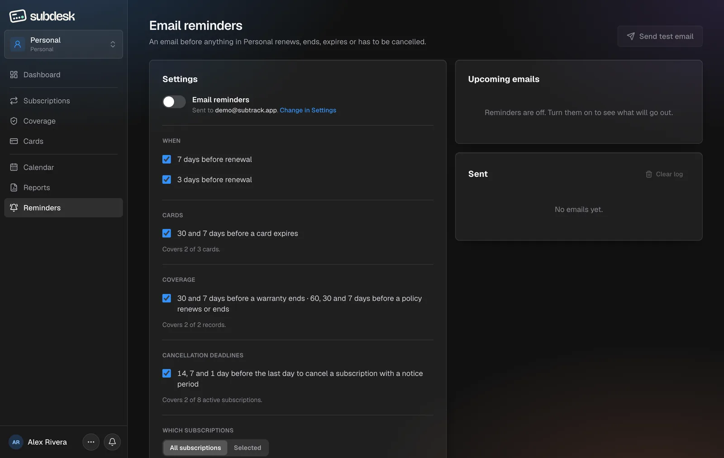Image resolution: width=724 pixels, height=458 pixels.
Task: Click the trash icon beside Clear log
Action: click(649, 174)
